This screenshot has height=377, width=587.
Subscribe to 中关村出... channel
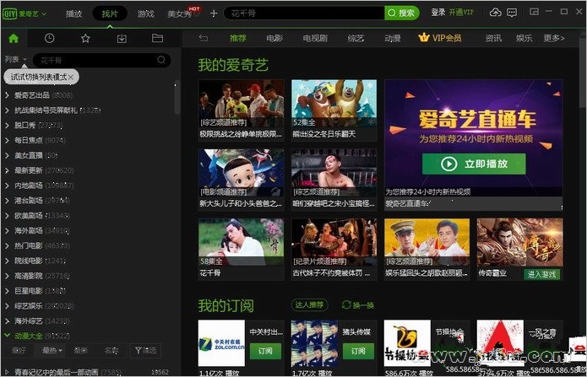pyautogui.click(x=265, y=351)
